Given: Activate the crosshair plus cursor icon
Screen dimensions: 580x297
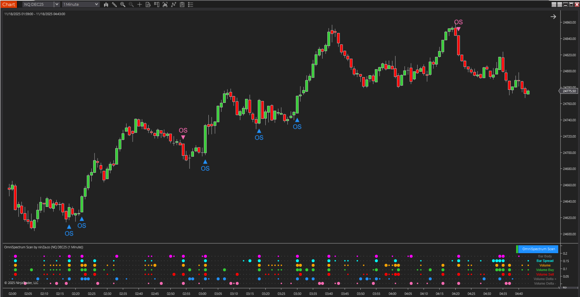Looking at the screenshot, I should (x=140, y=4).
